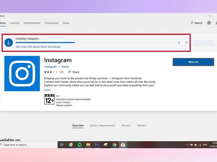This screenshot has height=162, width=217.
Task: Click the Instagram app title heading
Action: [58, 60]
